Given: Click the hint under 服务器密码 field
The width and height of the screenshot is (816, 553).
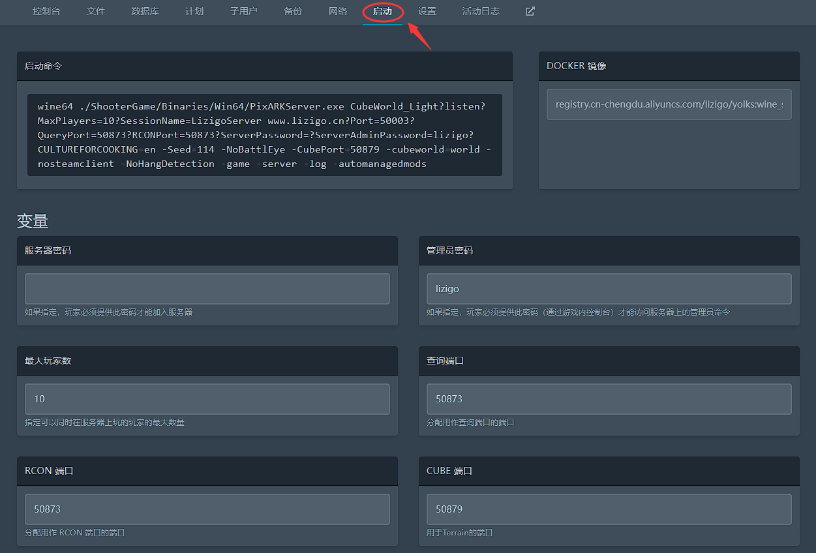Looking at the screenshot, I should tap(109, 312).
